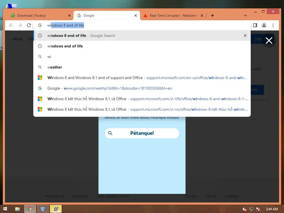Select the Google tab
Screen dimensions: 284x213
click(107, 16)
